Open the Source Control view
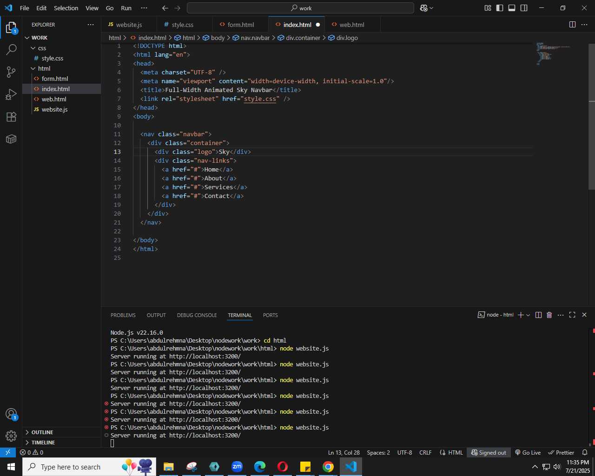This screenshot has width=595, height=476. [11, 72]
